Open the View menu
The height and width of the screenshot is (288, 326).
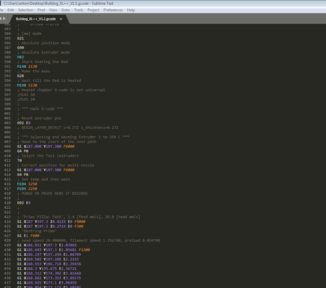click(53, 10)
